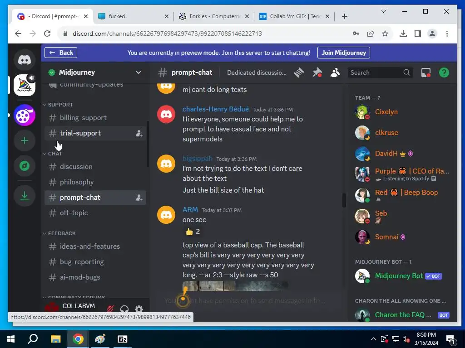Image resolution: width=465 pixels, height=348 pixels.
Task: Open charles-Henry Bédué's red avatar
Action: [x=166, y=114]
